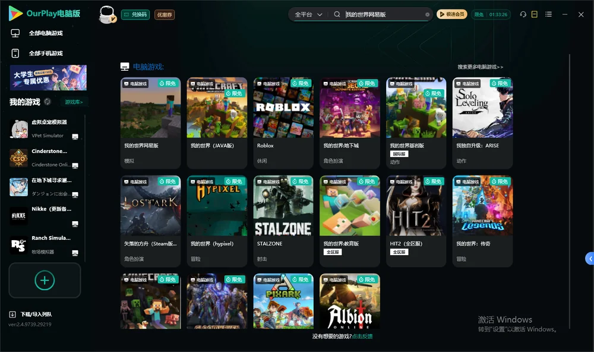Image resolution: width=594 pixels, height=352 pixels.
Task: Minimize the OurPlay window
Action: pos(565,14)
